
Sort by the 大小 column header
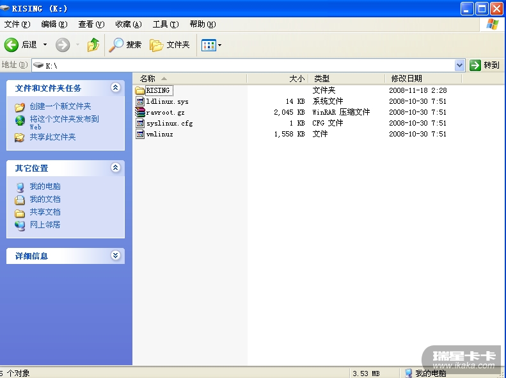coord(278,79)
